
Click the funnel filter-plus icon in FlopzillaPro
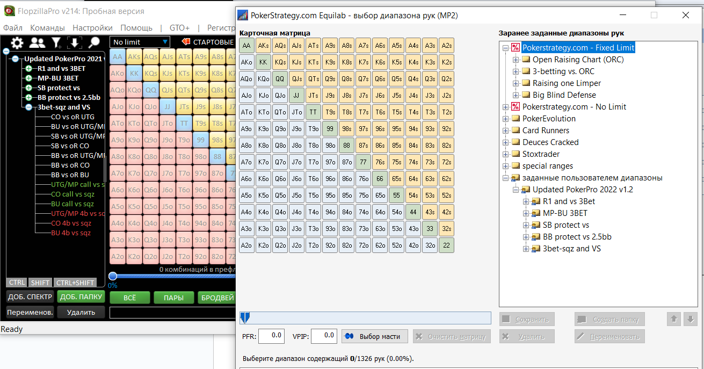pos(56,43)
